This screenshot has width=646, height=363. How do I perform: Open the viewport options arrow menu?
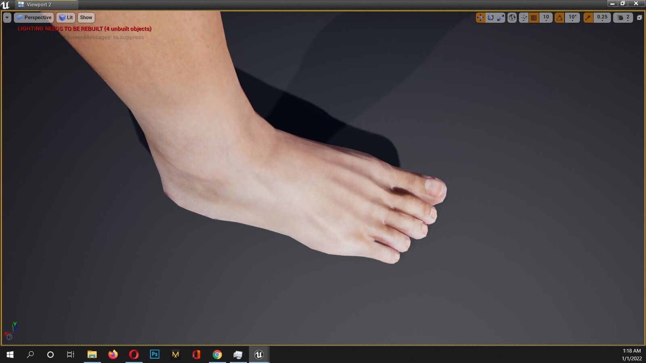point(7,17)
